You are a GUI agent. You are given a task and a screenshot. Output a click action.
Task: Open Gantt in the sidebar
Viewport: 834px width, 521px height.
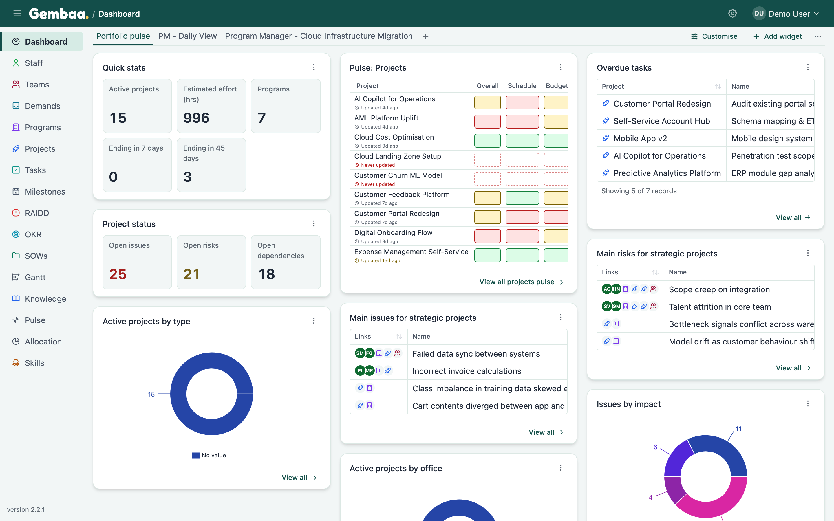click(42, 277)
